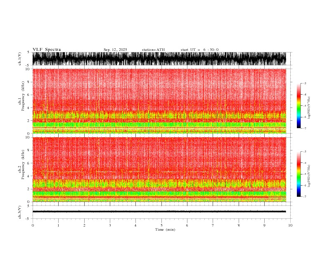The image size is (327, 253).
Task: Click the 'VLF Spectra' title text
Action: click(47, 50)
